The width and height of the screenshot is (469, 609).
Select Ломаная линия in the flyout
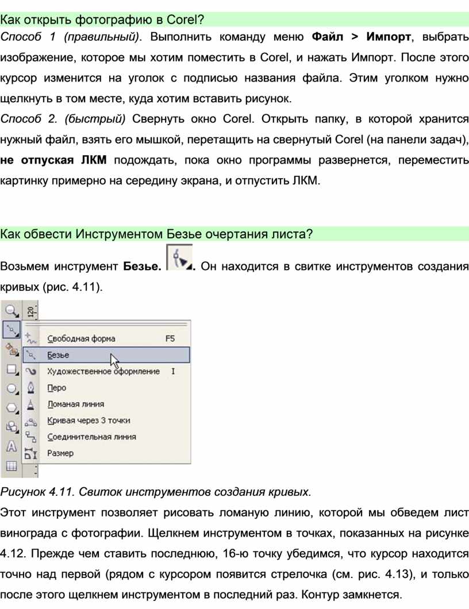(x=106, y=404)
